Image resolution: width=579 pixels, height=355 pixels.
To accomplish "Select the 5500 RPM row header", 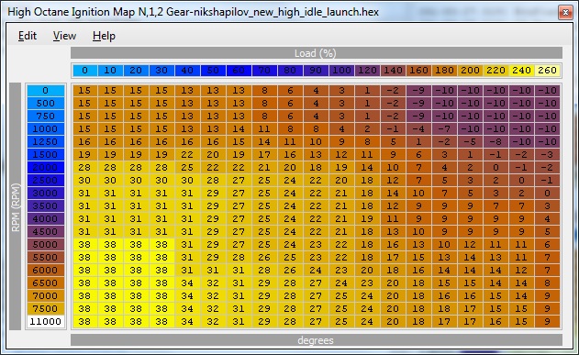I will tap(45, 257).
